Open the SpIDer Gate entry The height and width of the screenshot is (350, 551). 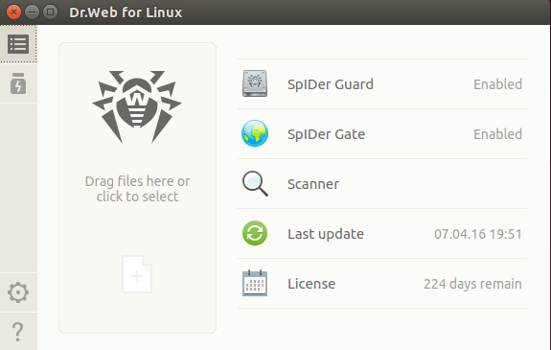[382, 134]
